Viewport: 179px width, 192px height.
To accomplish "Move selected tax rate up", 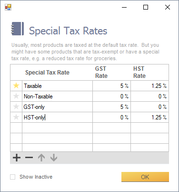I will 41,158.
